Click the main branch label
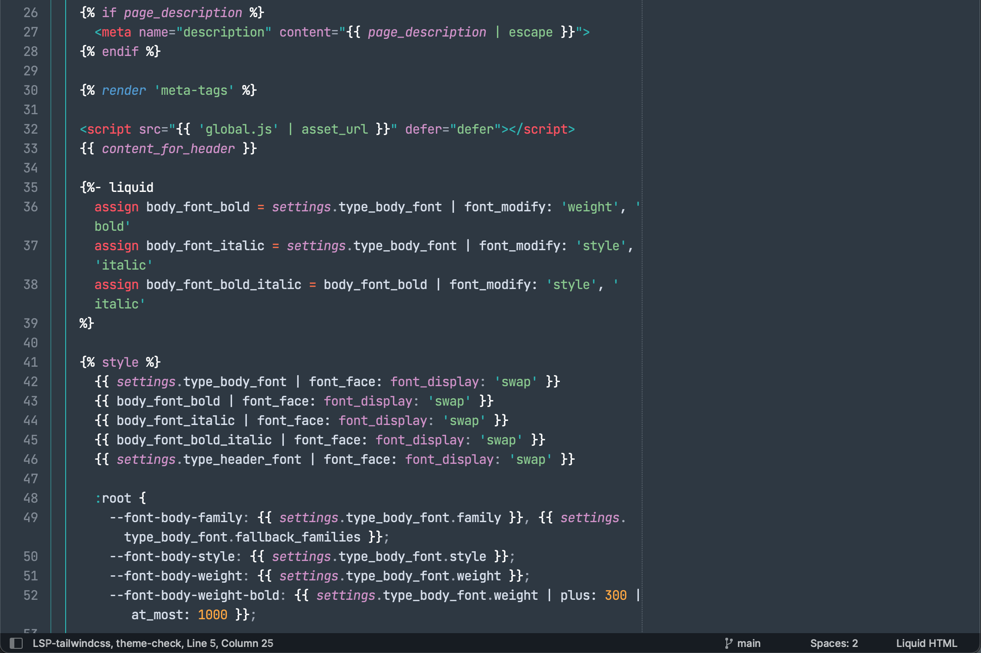Viewport: 981px width, 653px height. 748,643
